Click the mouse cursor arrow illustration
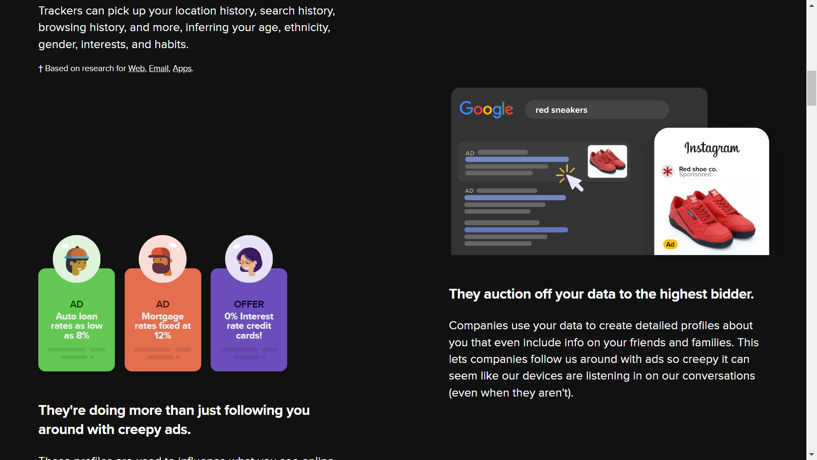817x460 pixels. pyautogui.click(x=575, y=183)
